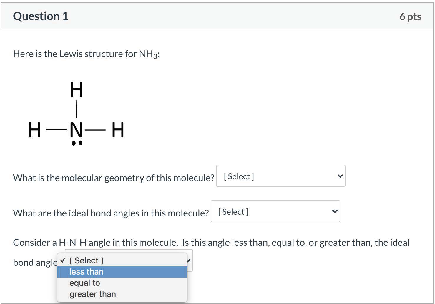
Task: Click the 'Here is the Lewis structure' text
Action: coord(86,54)
